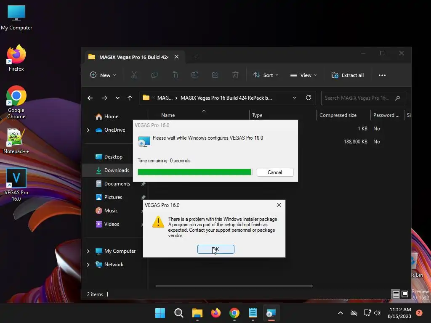The height and width of the screenshot is (323, 431).
Task: Open the View dropdown
Action: [x=303, y=75]
